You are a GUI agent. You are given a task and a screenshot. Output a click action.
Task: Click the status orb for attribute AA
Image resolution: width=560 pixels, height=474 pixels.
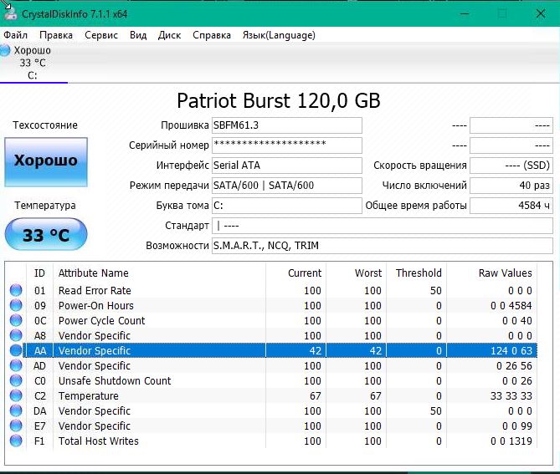pyautogui.click(x=16, y=350)
